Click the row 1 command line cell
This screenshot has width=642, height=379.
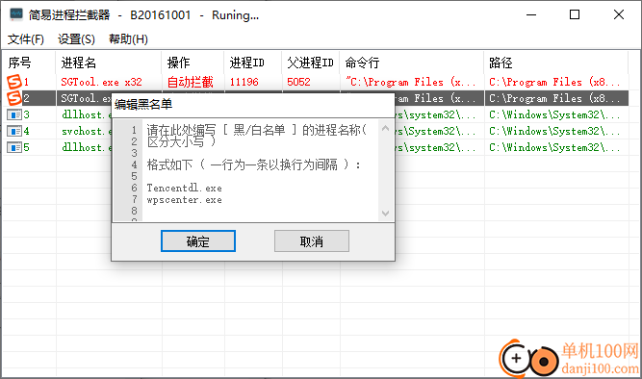(x=411, y=82)
